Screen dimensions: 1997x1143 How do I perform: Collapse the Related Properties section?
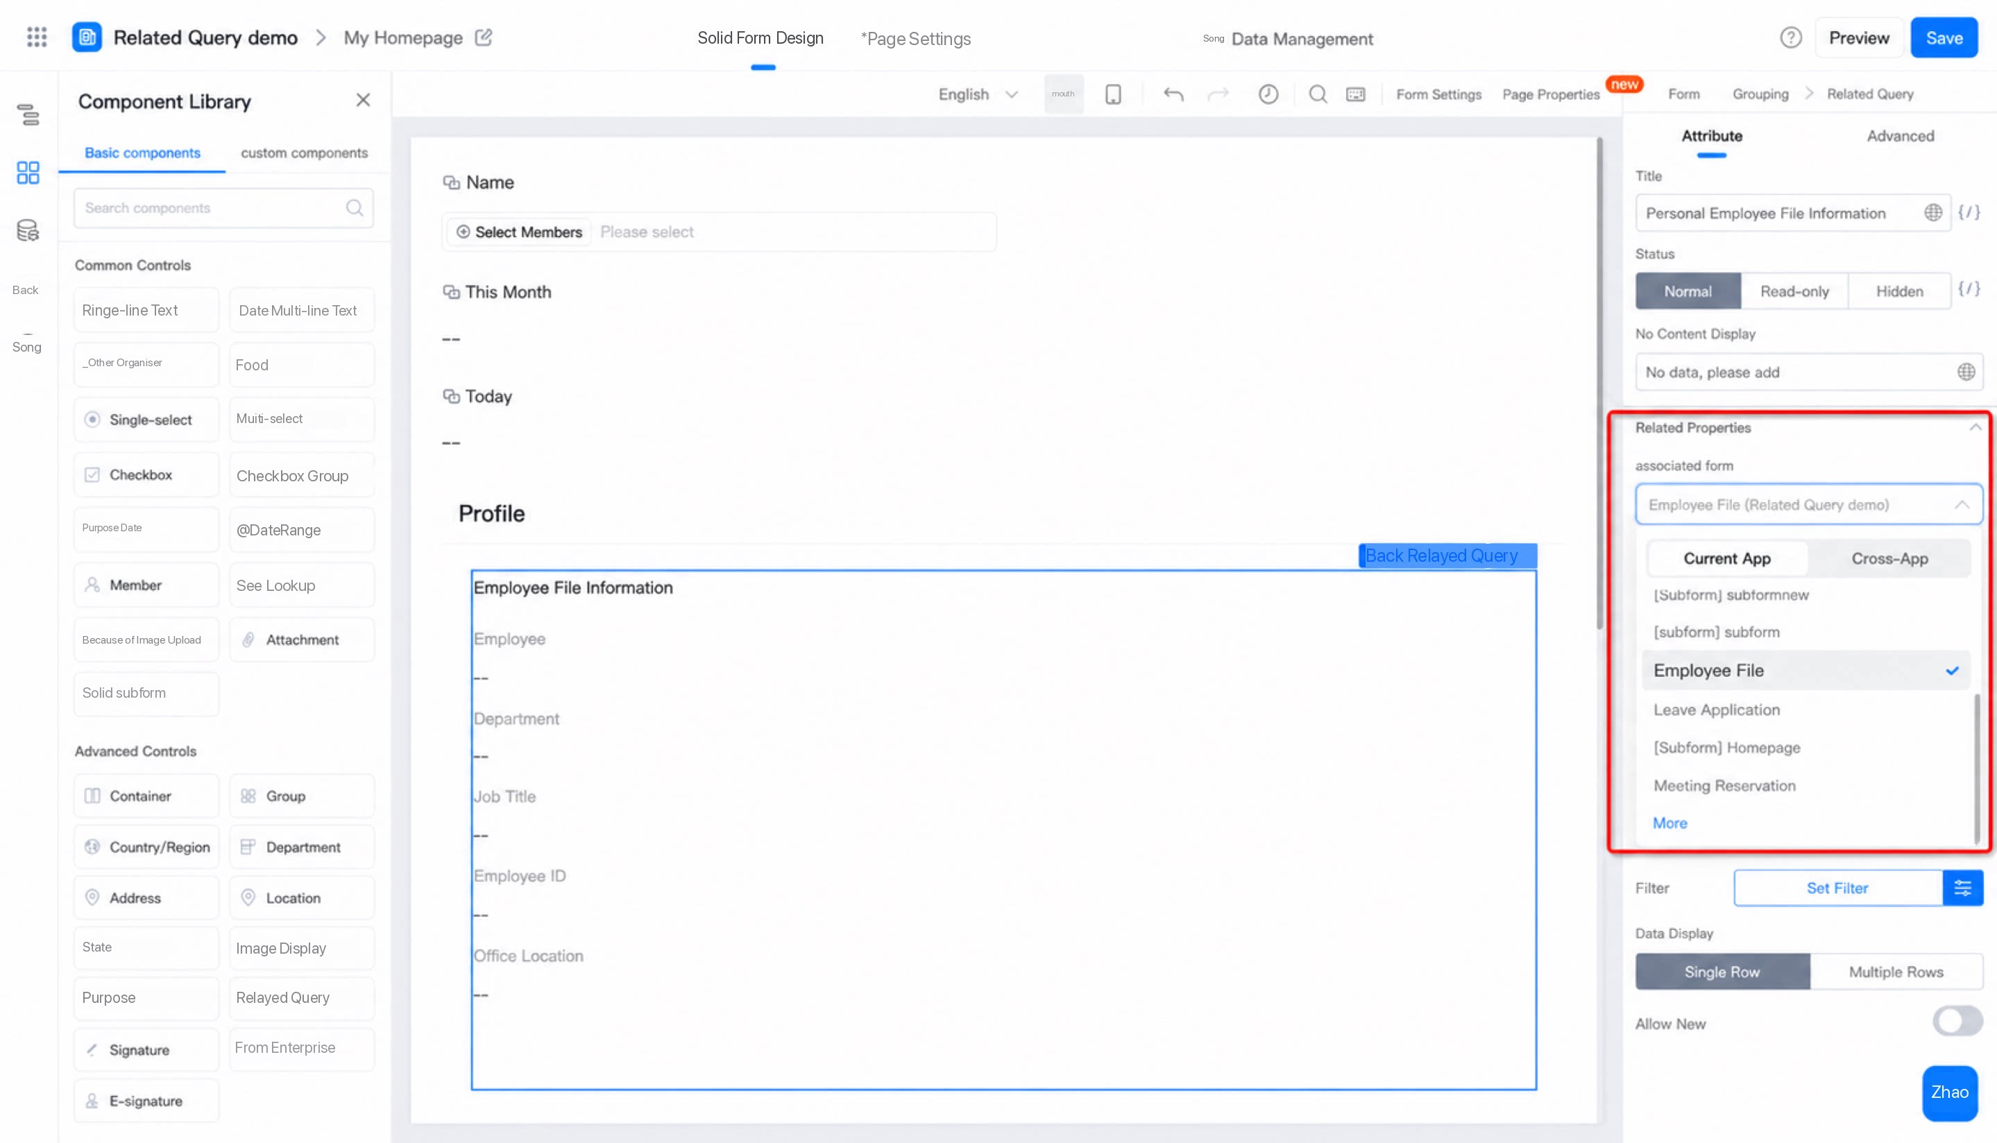[x=1975, y=427]
